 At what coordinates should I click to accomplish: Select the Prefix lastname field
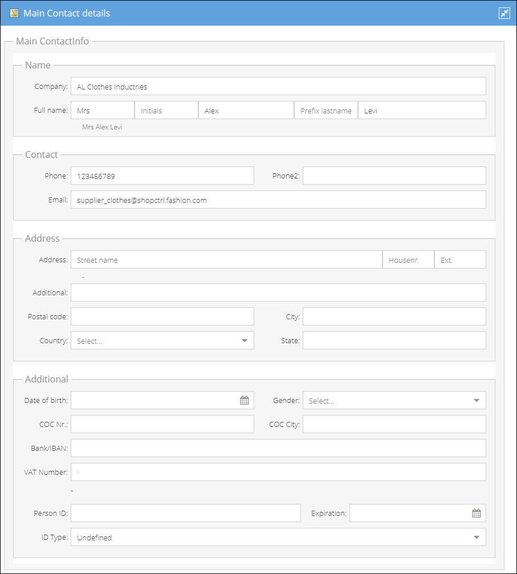point(326,110)
